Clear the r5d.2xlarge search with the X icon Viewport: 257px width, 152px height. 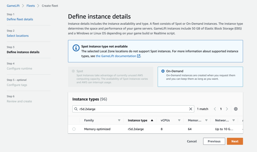191,109
